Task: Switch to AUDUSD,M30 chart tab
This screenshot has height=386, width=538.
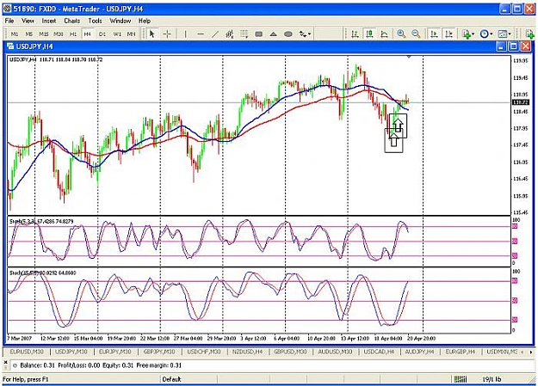Action: click(x=335, y=352)
